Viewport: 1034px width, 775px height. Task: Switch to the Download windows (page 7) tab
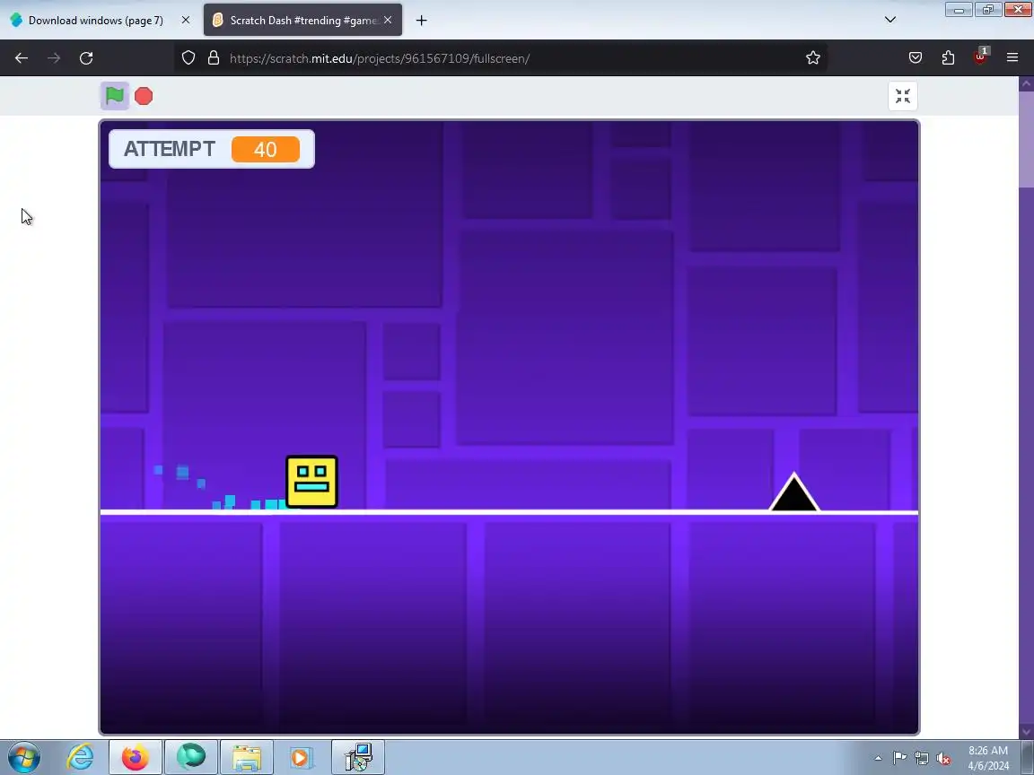click(x=96, y=21)
